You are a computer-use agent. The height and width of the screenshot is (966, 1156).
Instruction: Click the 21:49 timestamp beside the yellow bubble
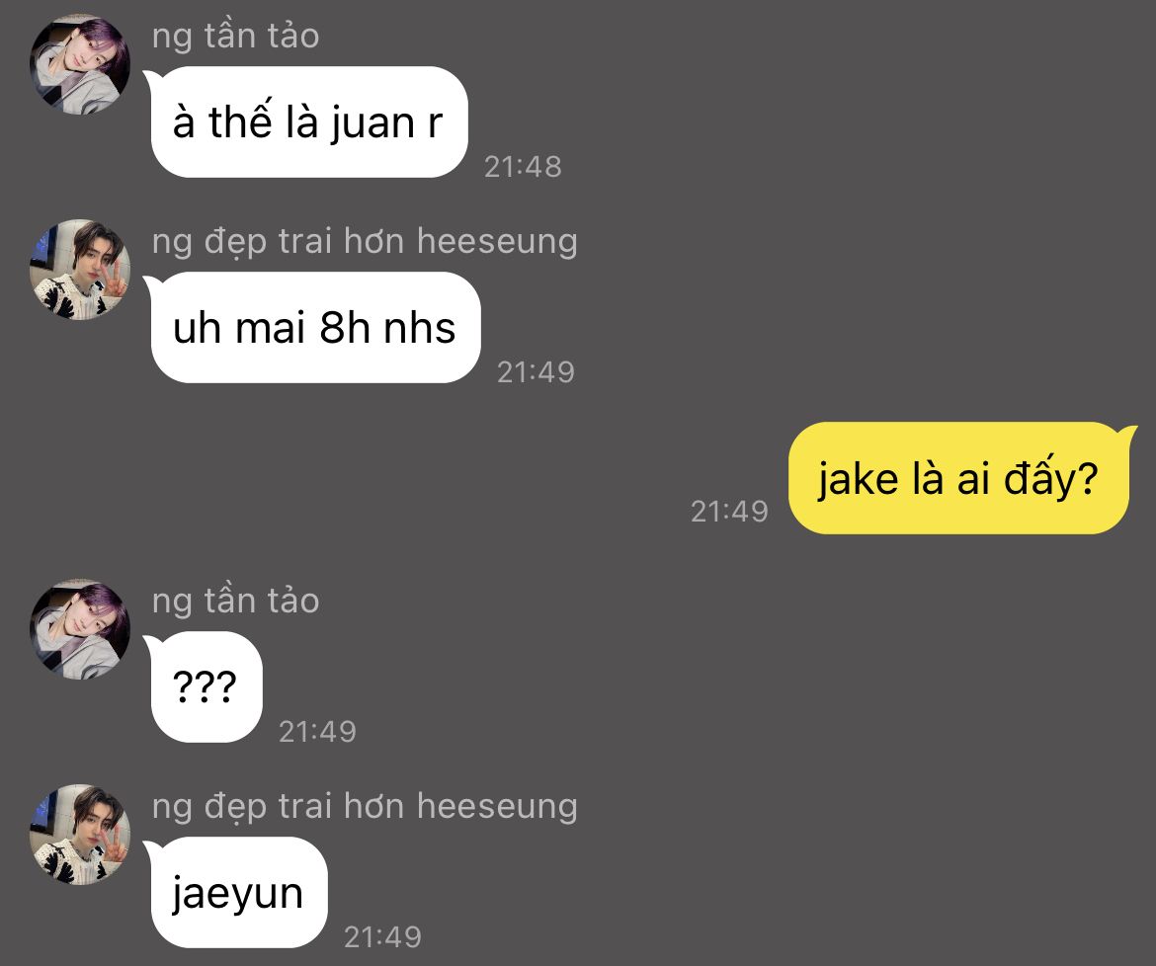coord(729,511)
